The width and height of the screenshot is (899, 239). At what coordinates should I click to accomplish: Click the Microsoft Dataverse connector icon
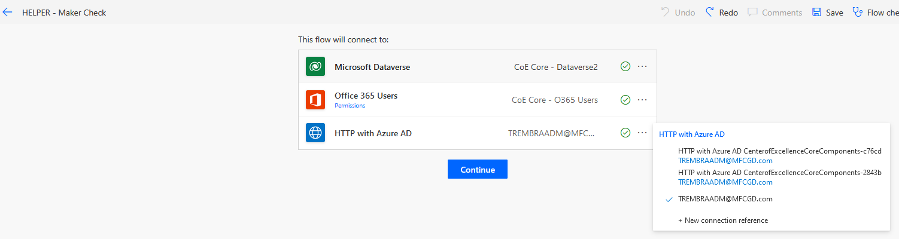pos(315,67)
